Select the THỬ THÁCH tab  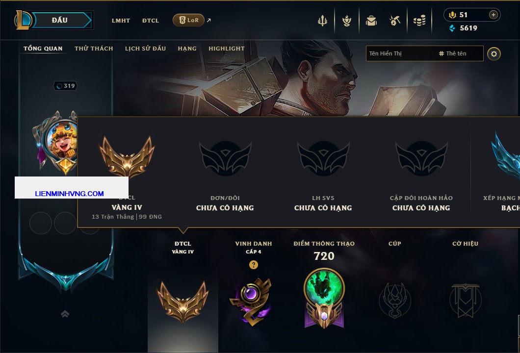click(x=94, y=49)
